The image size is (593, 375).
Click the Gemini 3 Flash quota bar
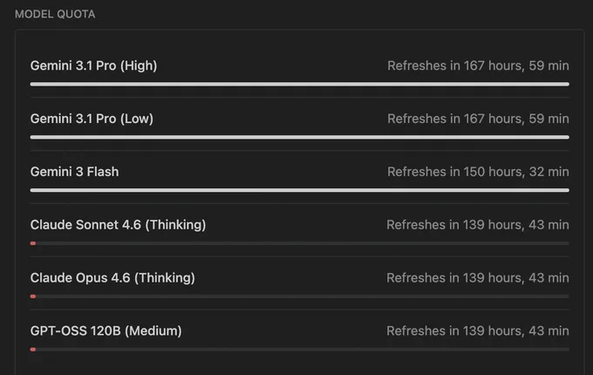299,190
